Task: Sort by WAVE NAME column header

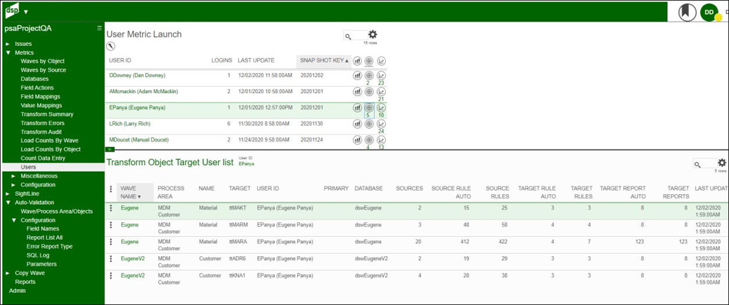Action: click(x=136, y=192)
